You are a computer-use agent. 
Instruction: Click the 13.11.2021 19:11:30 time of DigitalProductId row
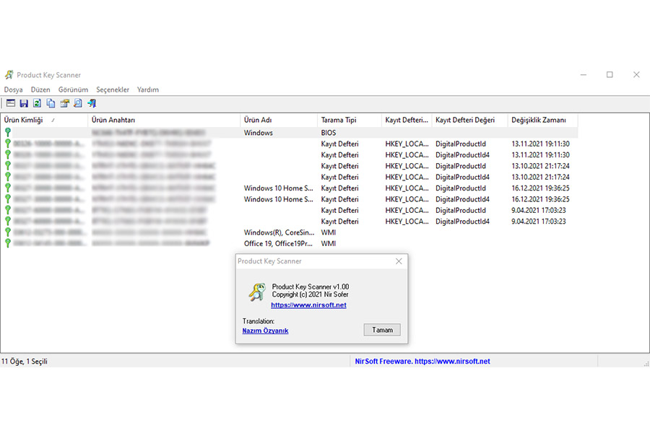540,144
